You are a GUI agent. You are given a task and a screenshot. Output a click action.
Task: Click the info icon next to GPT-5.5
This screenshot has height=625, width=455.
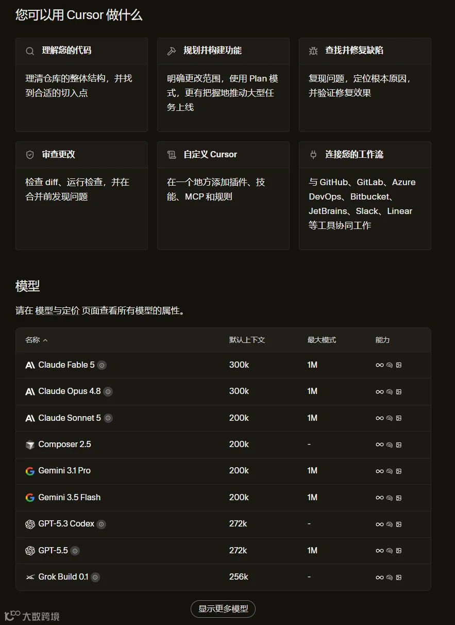pyautogui.click(x=75, y=551)
